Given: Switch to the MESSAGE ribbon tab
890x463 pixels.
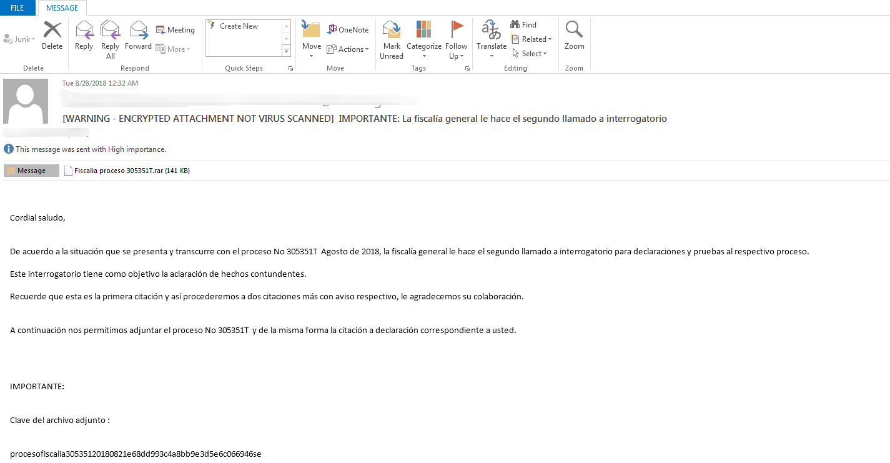Looking at the screenshot, I should [62, 8].
